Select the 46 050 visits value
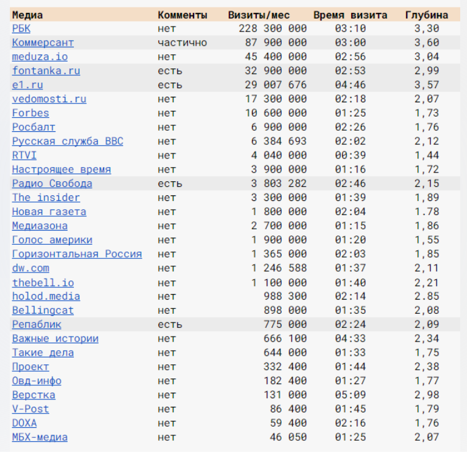467x458 pixels. click(x=288, y=438)
